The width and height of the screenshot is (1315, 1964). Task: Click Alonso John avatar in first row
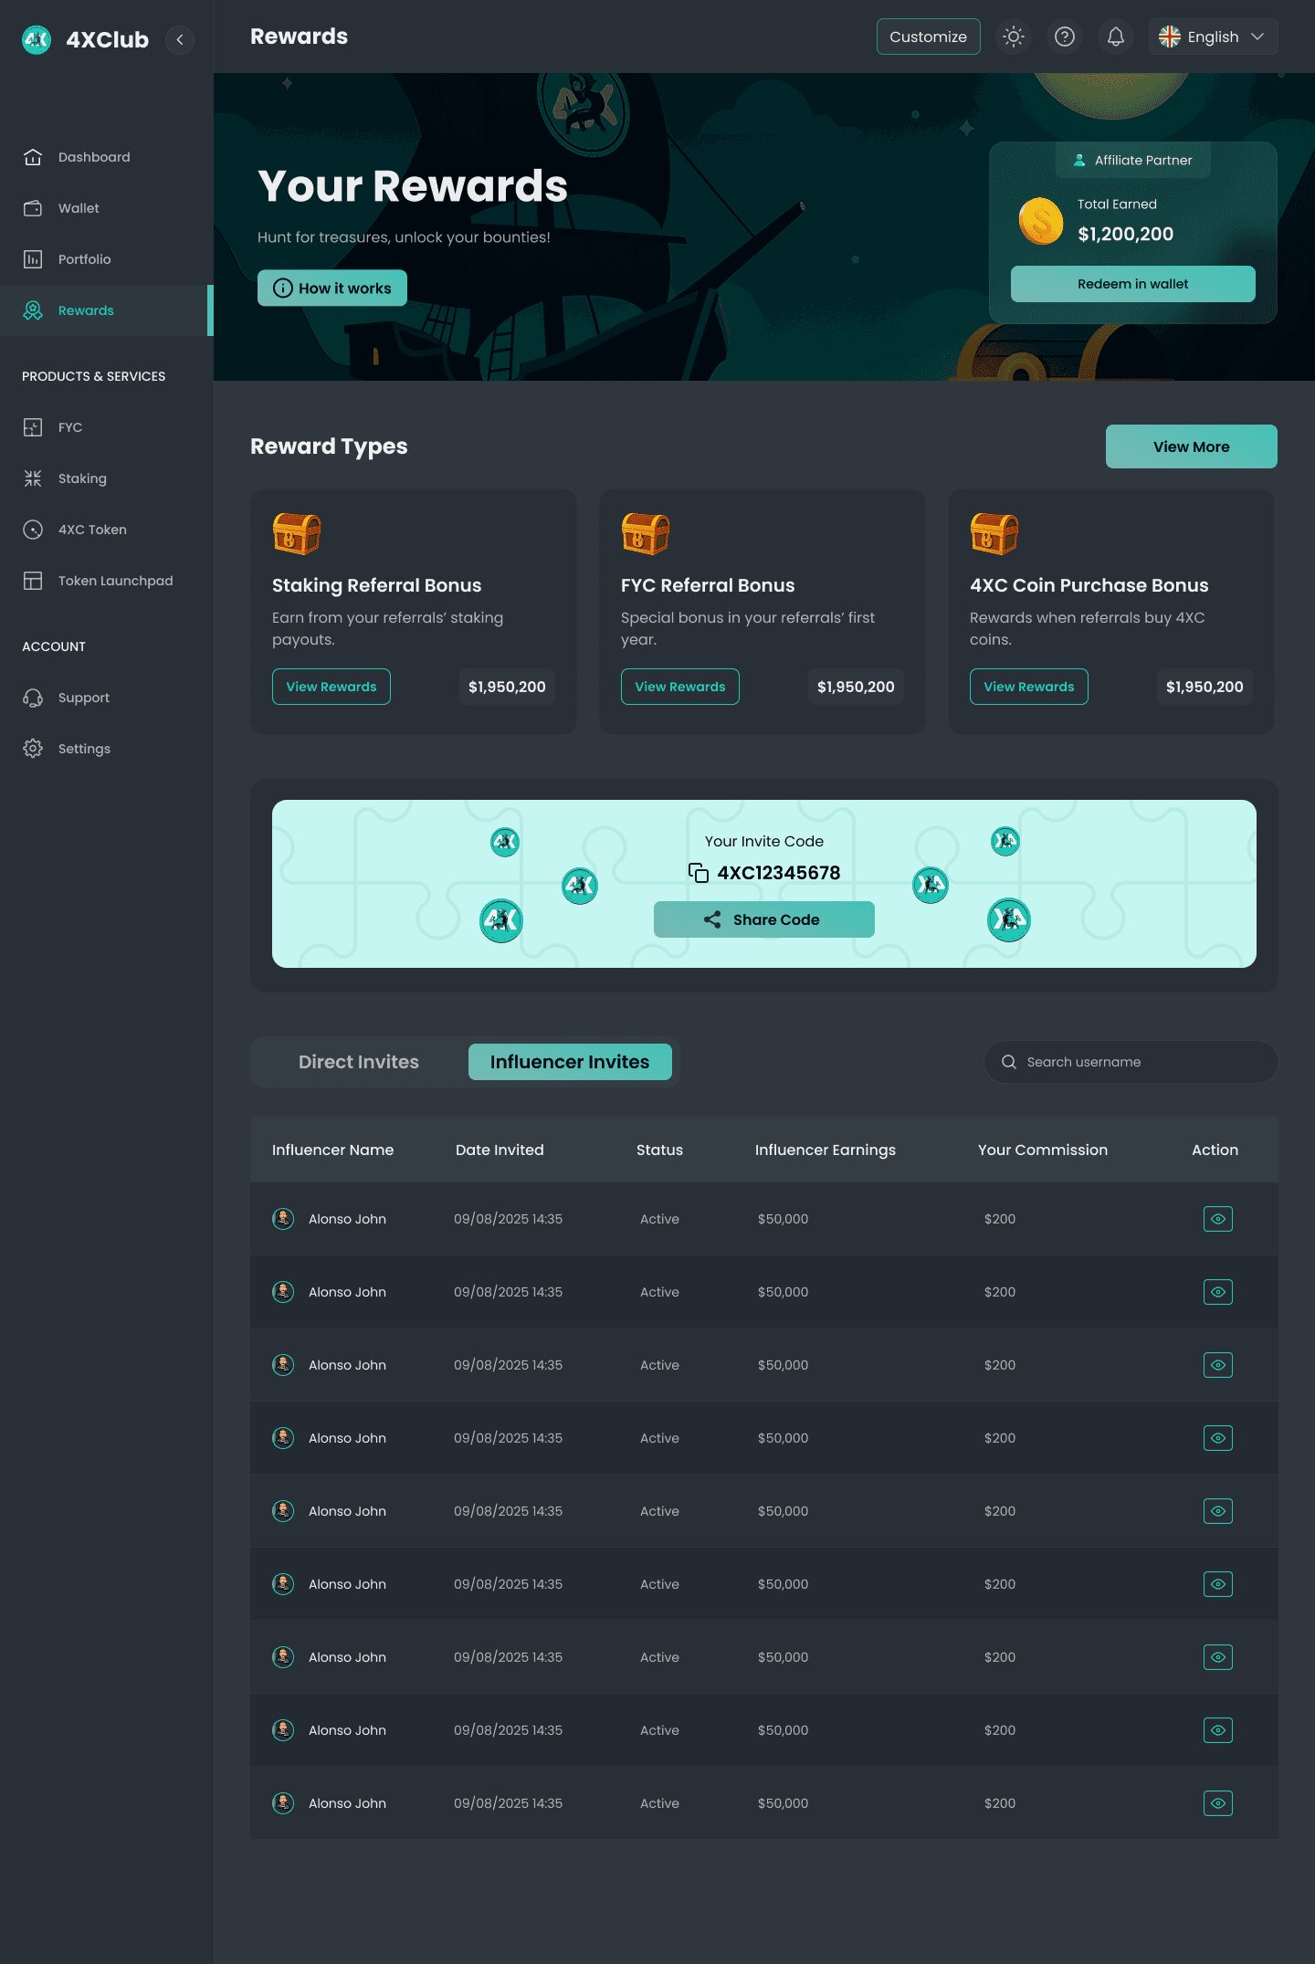click(283, 1219)
